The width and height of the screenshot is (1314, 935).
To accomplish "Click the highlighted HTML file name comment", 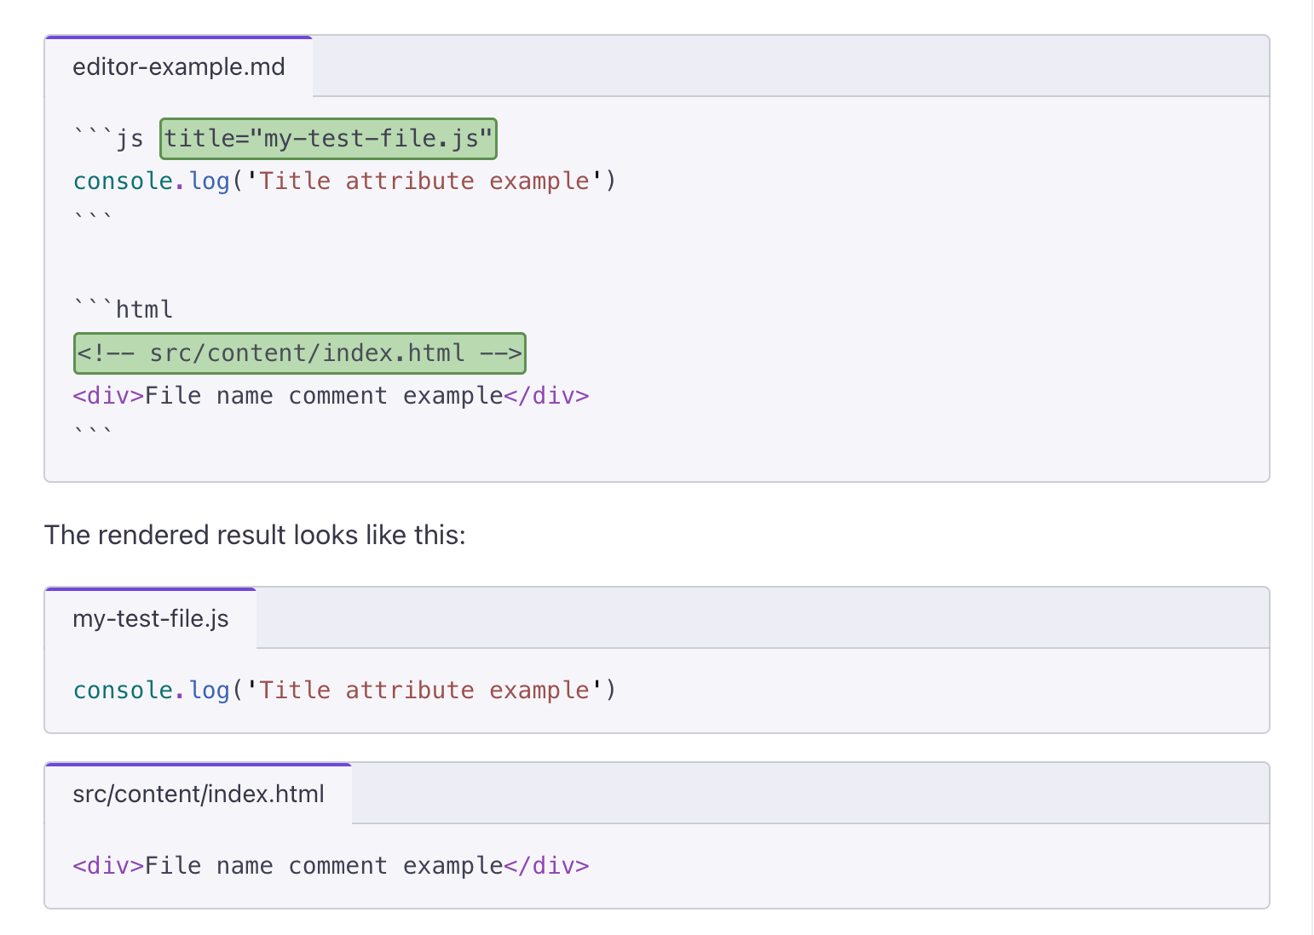I will pyautogui.click(x=300, y=353).
